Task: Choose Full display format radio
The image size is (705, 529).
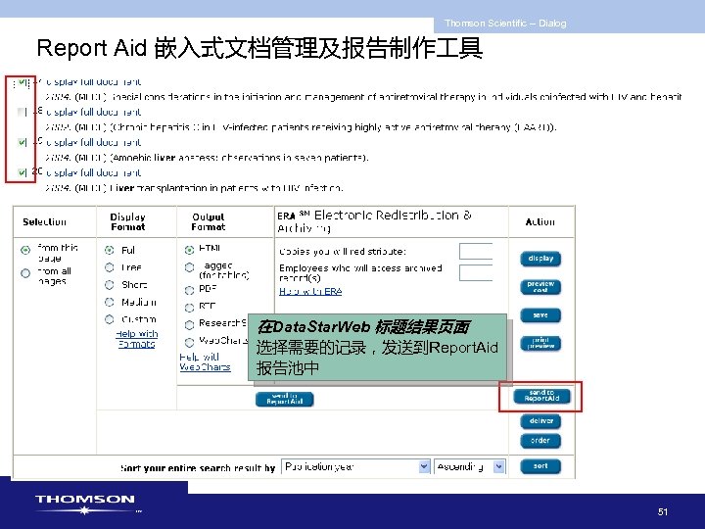Action: [x=110, y=250]
